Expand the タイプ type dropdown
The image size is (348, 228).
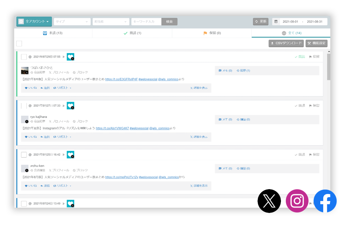coord(72,22)
